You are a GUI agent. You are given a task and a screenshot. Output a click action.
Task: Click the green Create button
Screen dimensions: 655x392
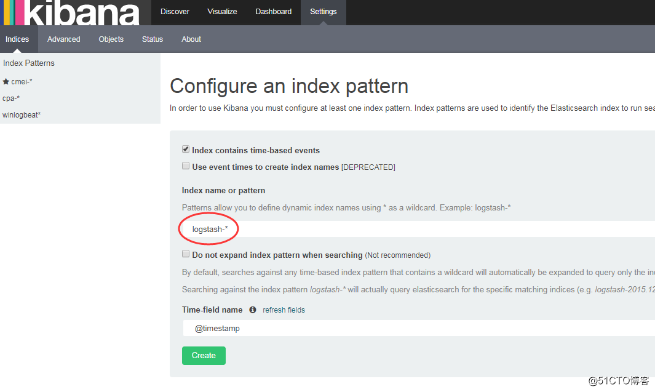[x=204, y=356]
